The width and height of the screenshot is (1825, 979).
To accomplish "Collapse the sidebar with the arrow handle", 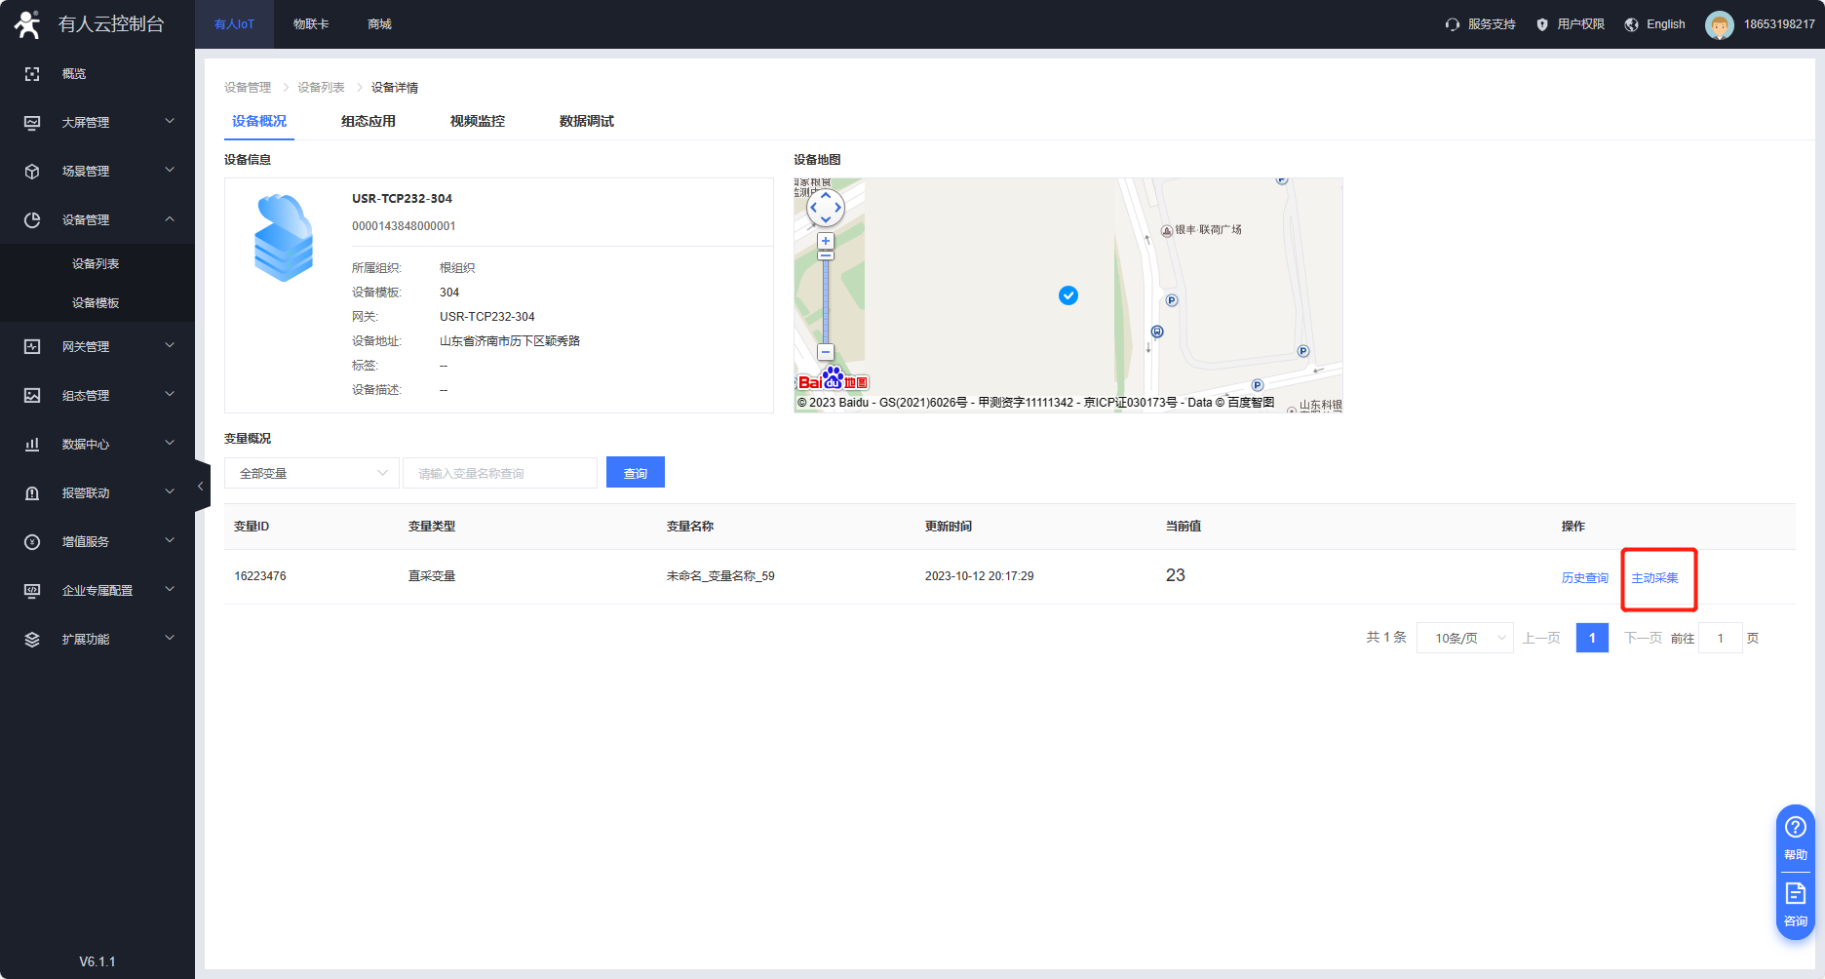I will [201, 486].
